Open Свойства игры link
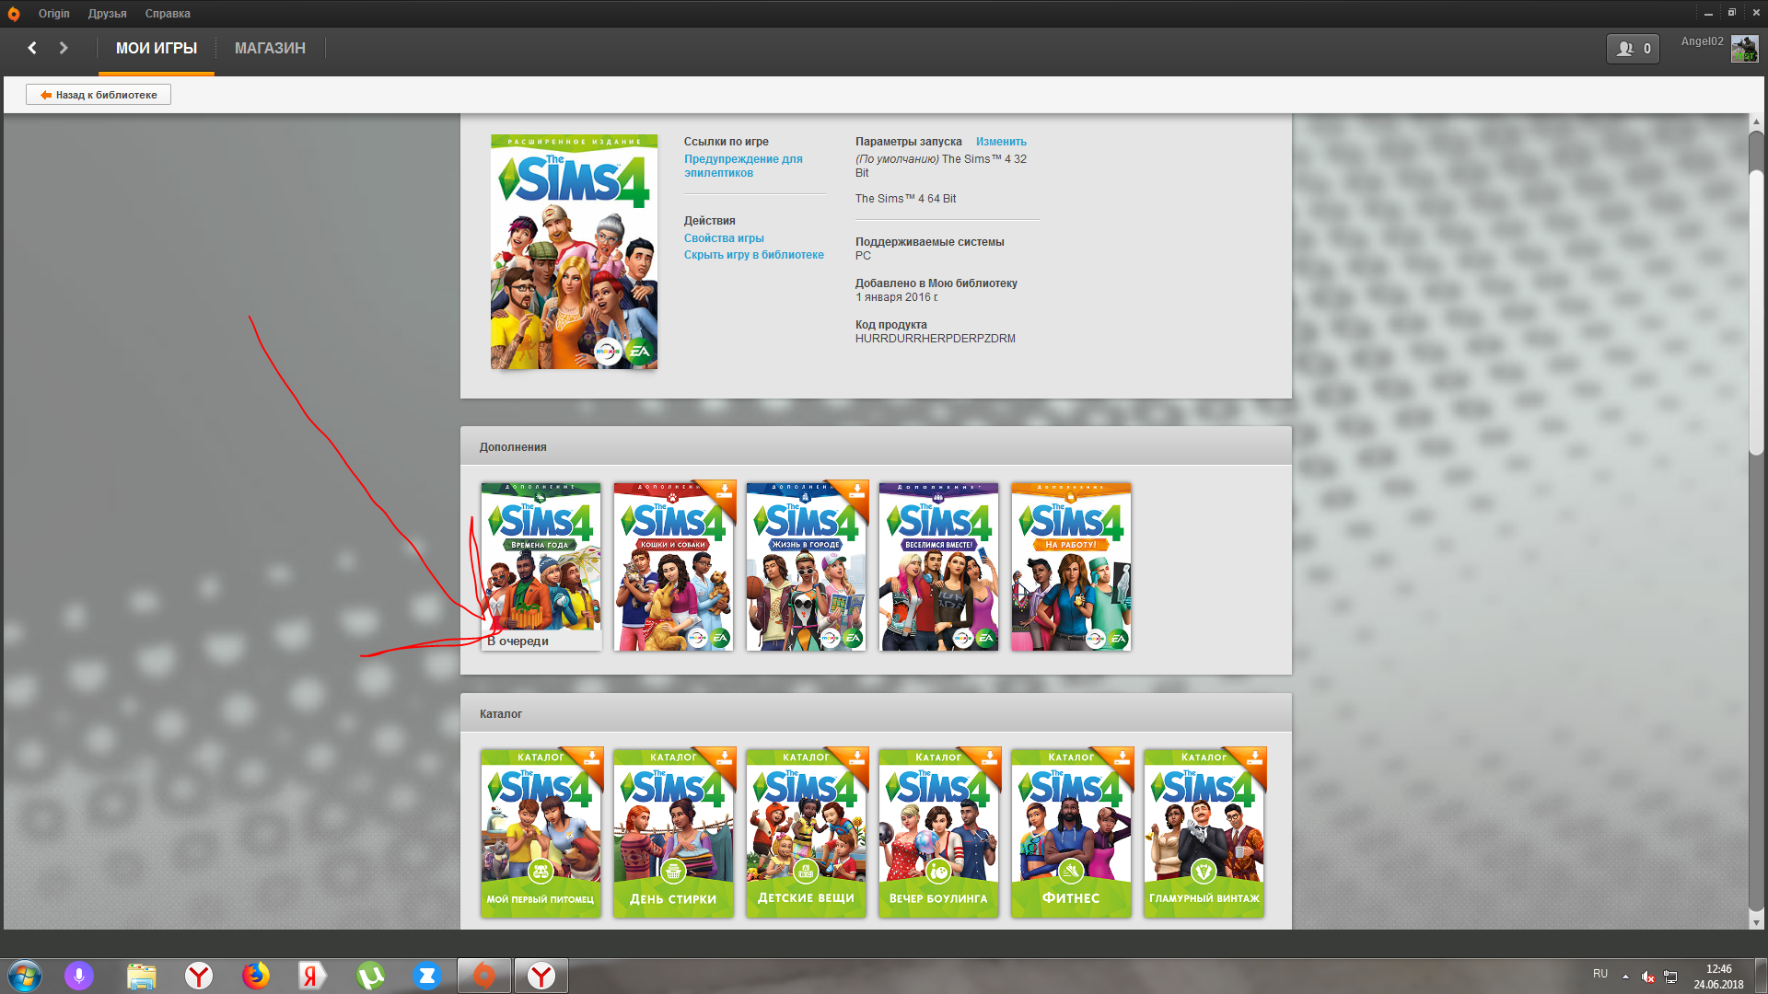The width and height of the screenshot is (1768, 994). (x=724, y=238)
